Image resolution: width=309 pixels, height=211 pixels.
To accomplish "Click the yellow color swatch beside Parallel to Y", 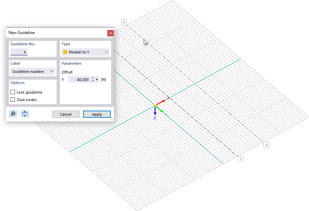I will [x=64, y=52].
